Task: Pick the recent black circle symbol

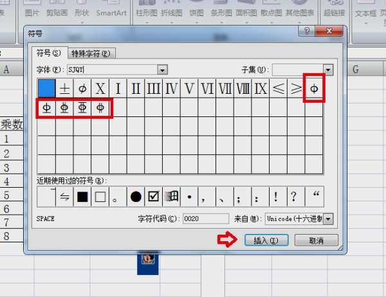Action: pyautogui.click(x=136, y=197)
